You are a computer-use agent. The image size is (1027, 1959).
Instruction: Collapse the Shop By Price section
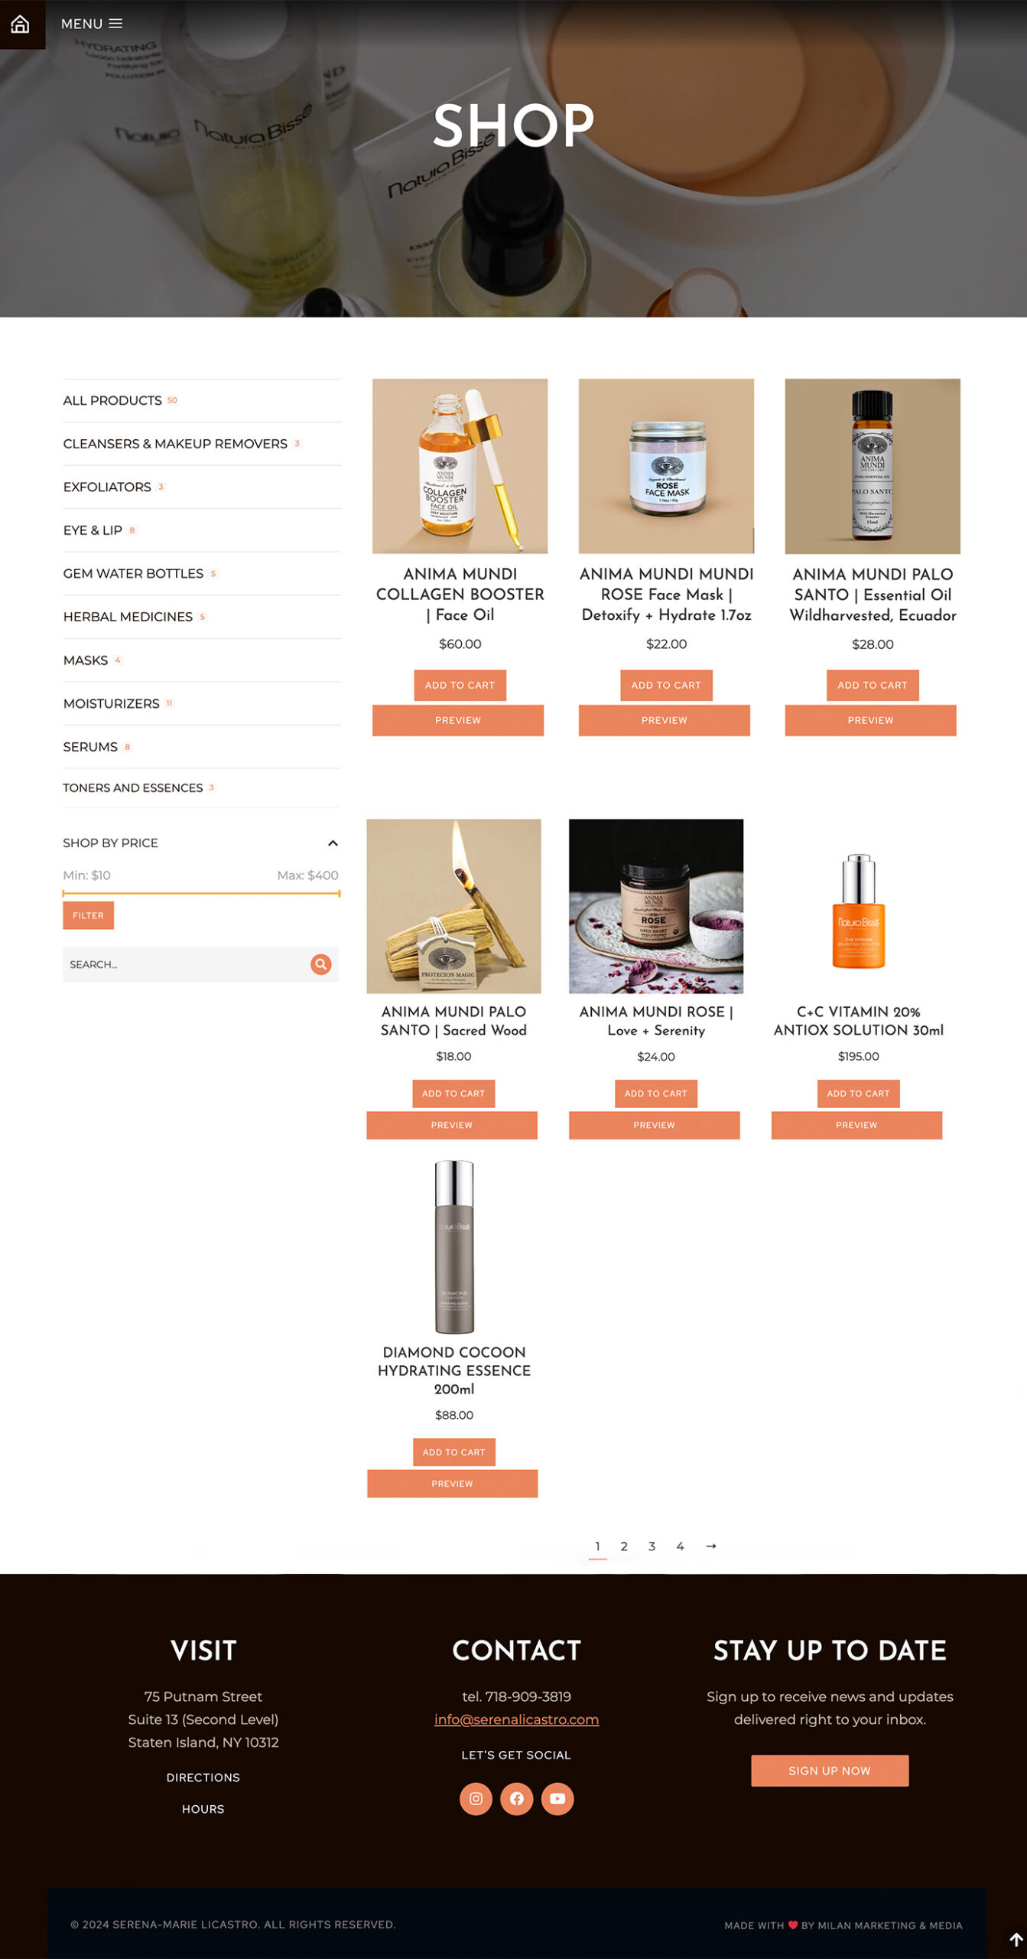(333, 843)
